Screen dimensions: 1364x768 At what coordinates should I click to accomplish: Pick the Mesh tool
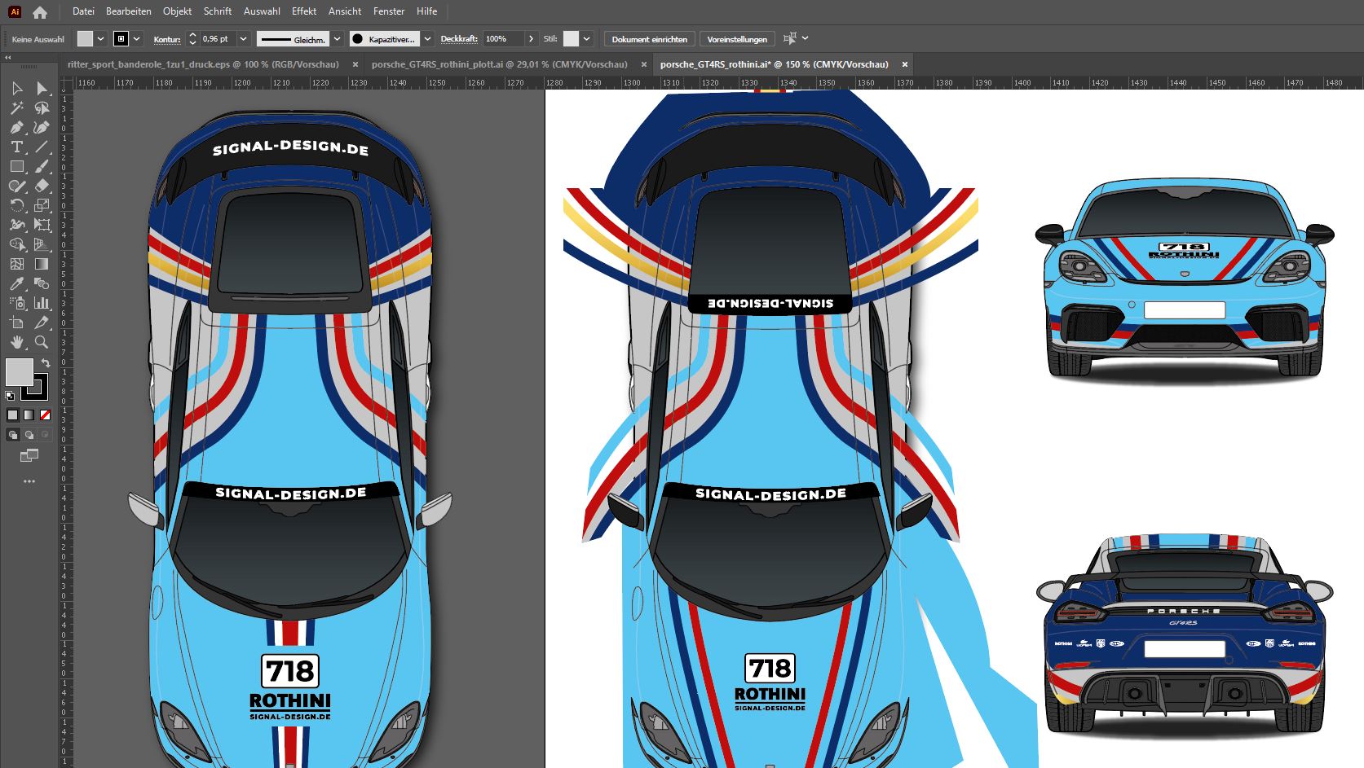coord(17,264)
